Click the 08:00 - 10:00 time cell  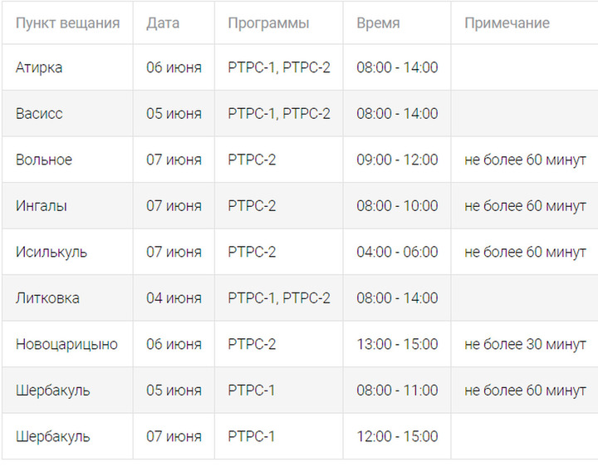tap(397, 205)
